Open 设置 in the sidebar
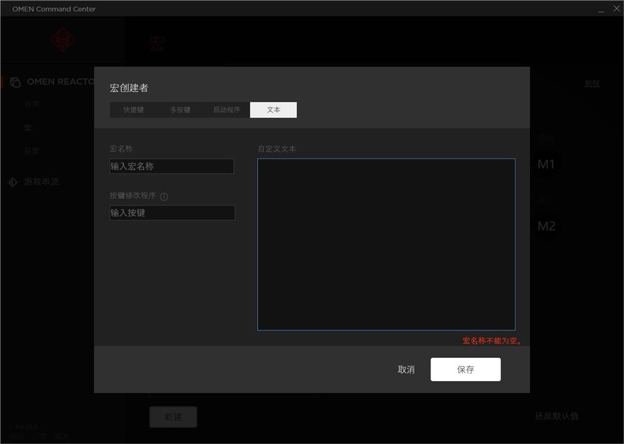The height and width of the screenshot is (444, 624). 30,150
